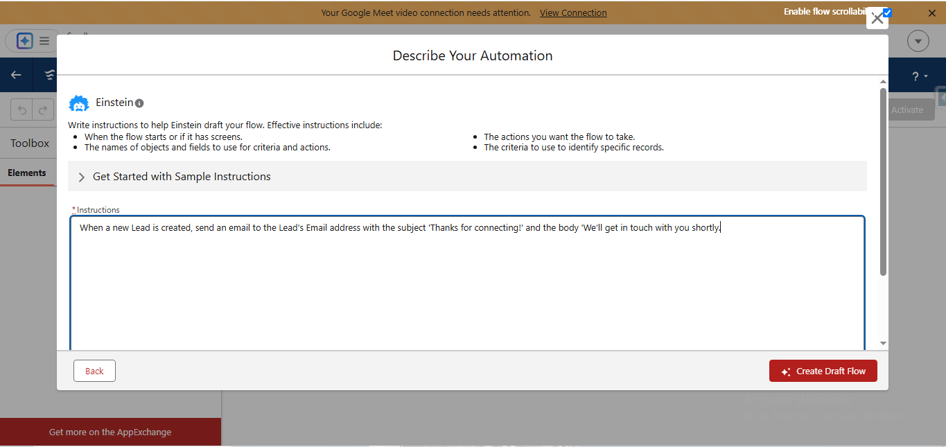Viewport: 946px width, 447px height.
Task: Click the scroll up arrow of the dialog
Action: point(883,82)
